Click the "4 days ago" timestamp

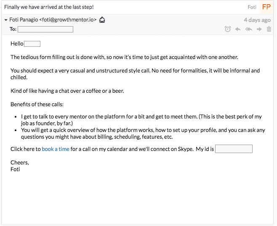257,20
